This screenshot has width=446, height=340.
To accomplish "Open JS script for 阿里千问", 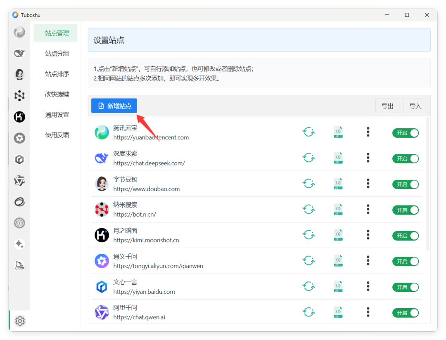I will 338,312.
